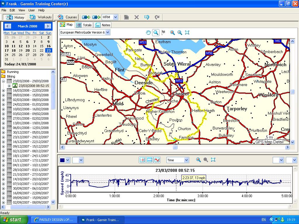Image resolution: width=299 pixels, height=224 pixels.
Task: Zoom in on the speed graph
Action: [199, 160]
